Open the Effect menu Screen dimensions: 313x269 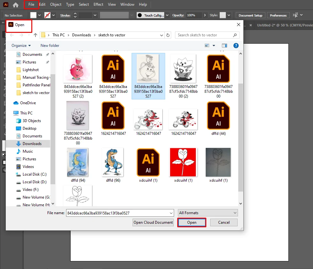point(98,4)
